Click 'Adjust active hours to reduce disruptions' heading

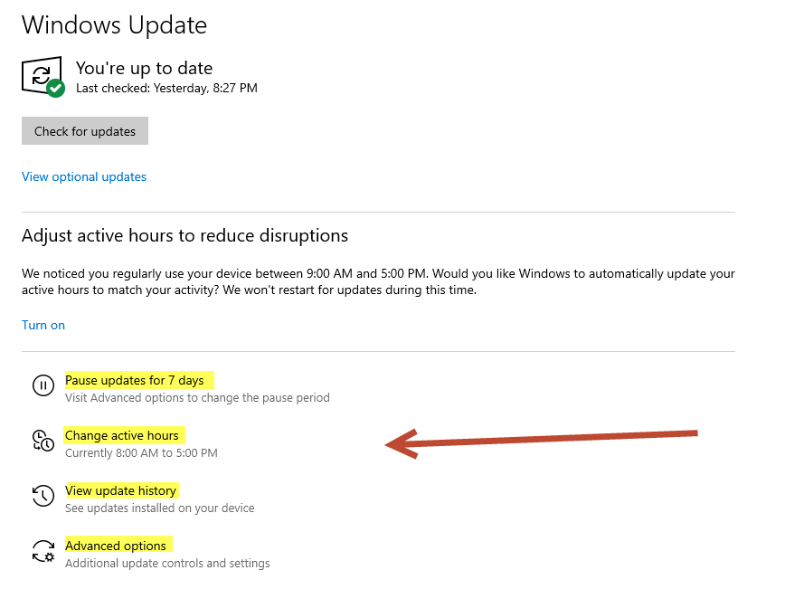coord(184,235)
